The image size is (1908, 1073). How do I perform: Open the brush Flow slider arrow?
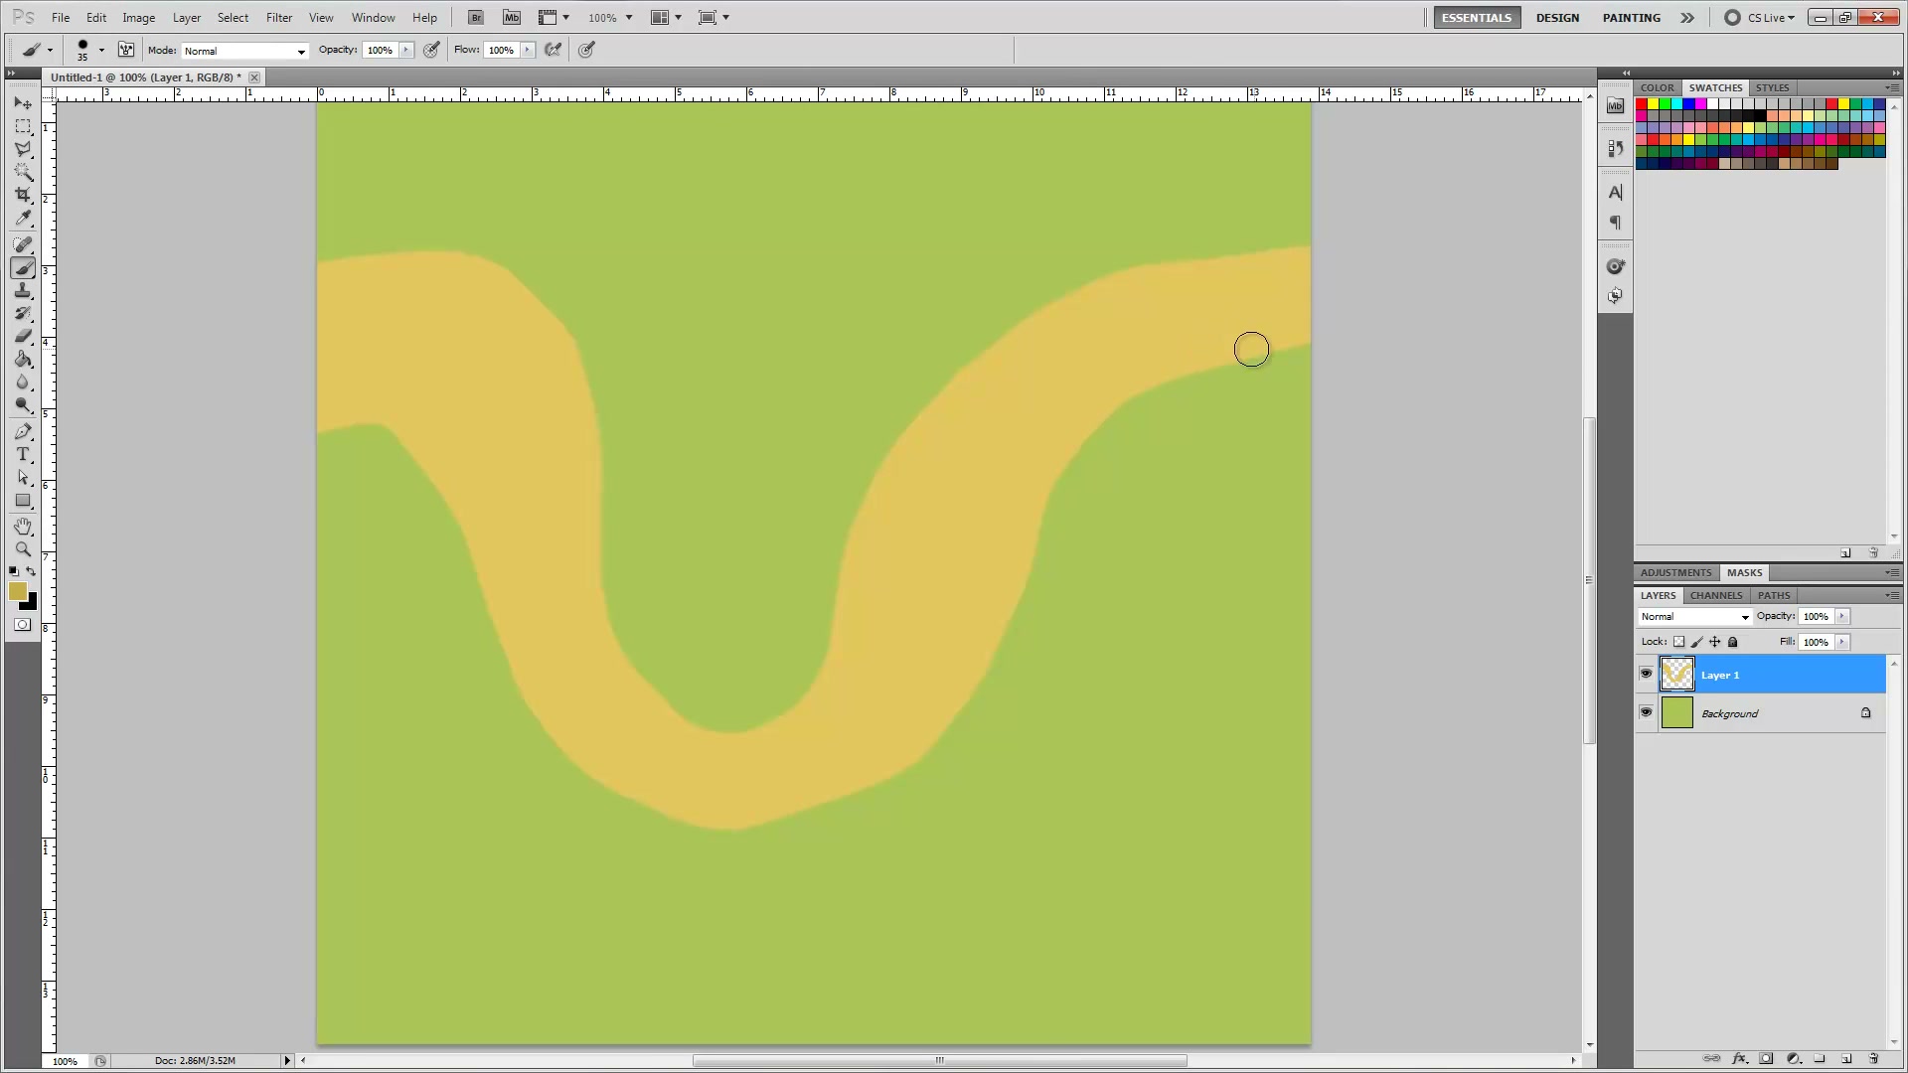tap(528, 50)
